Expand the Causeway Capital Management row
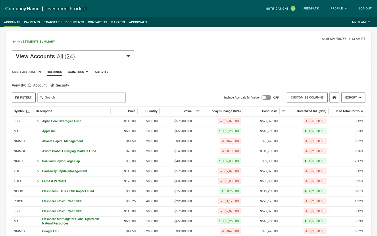 (38, 171)
